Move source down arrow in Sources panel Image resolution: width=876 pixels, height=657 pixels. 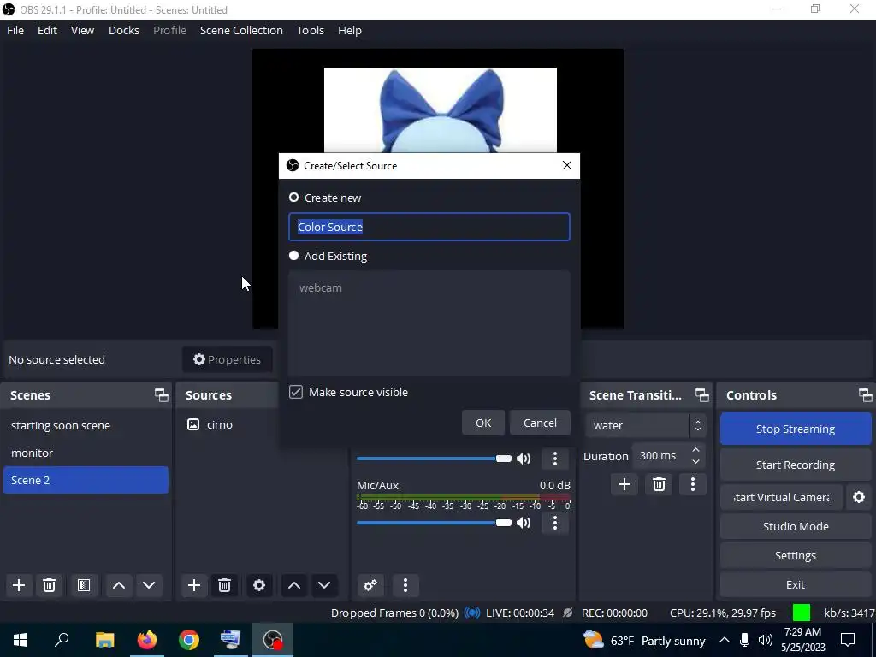click(324, 585)
